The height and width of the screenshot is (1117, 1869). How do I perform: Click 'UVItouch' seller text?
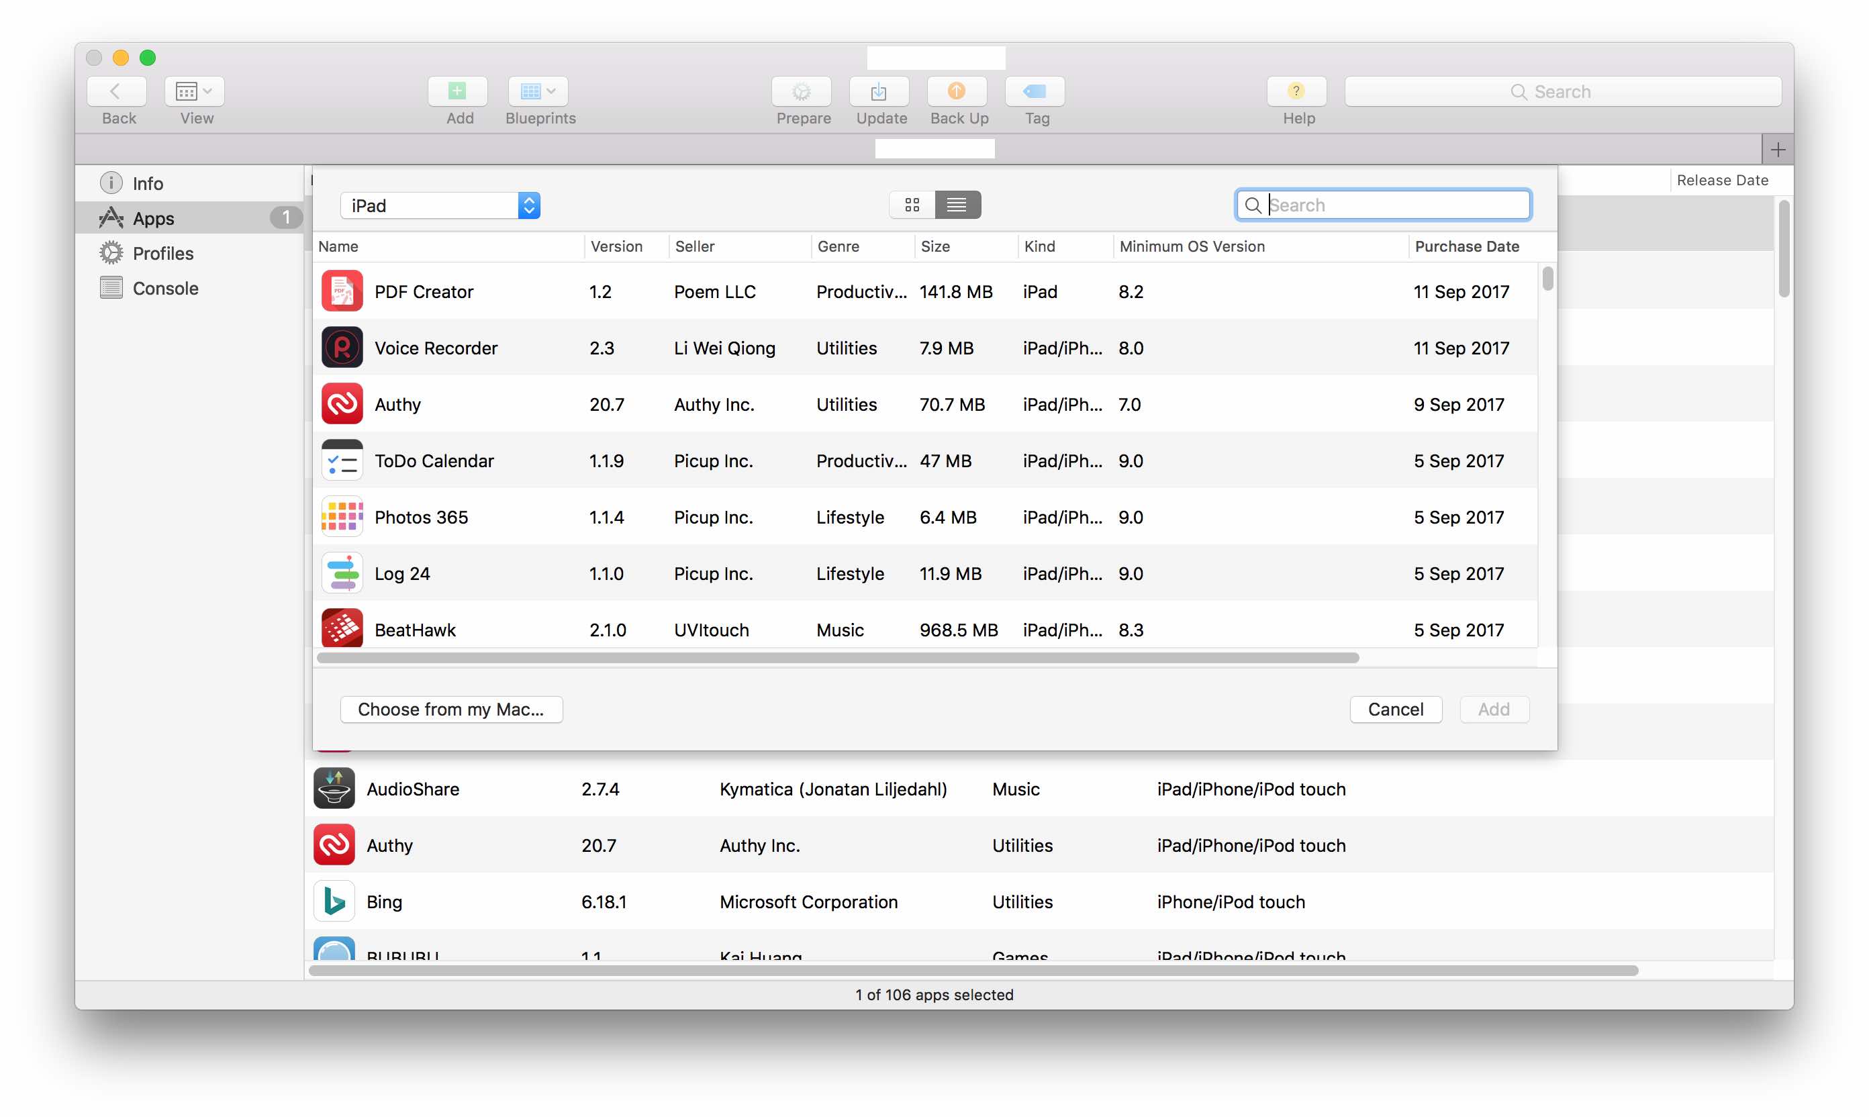[x=712, y=630]
